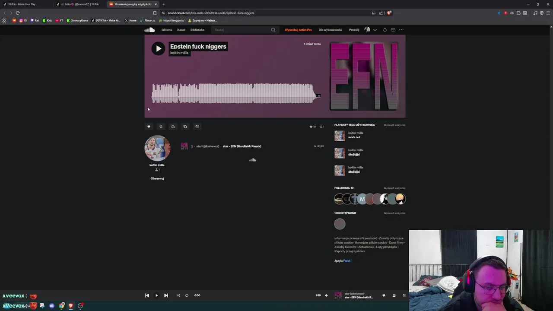The image size is (553, 311).
Task: Open the user avatar in SoundCloud header
Action: [x=367, y=30]
